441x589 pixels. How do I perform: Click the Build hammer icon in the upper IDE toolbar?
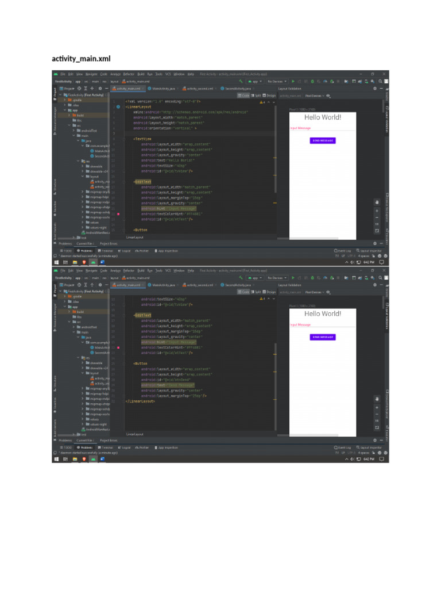pyautogui.click(x=241, y=82)
